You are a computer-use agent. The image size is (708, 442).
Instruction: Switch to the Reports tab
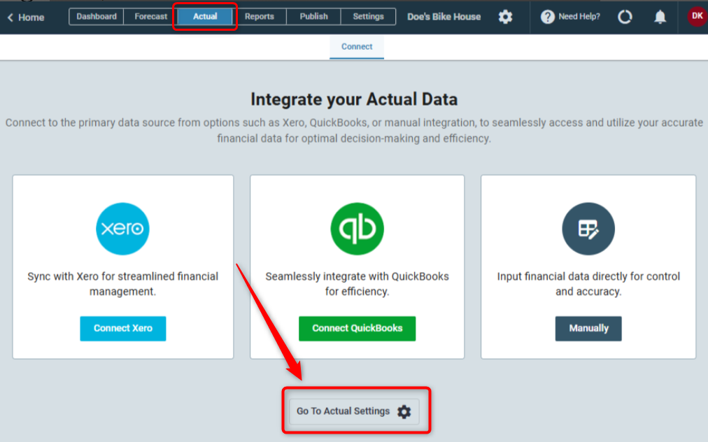pos(260,16)
